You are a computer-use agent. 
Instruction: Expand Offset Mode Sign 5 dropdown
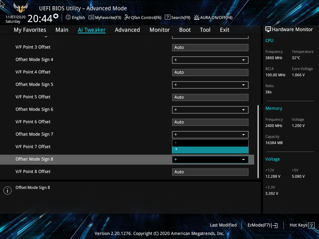[x=210, y=85]
